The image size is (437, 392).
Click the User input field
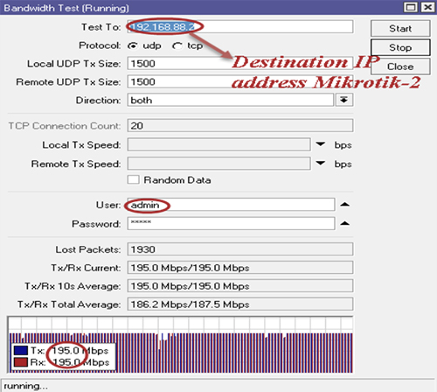[x=231, y=205]
